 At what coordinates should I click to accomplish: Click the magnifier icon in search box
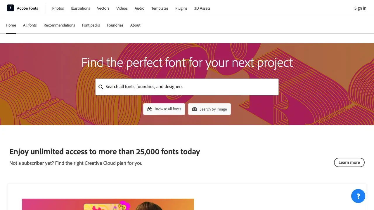tap(101, 87)
